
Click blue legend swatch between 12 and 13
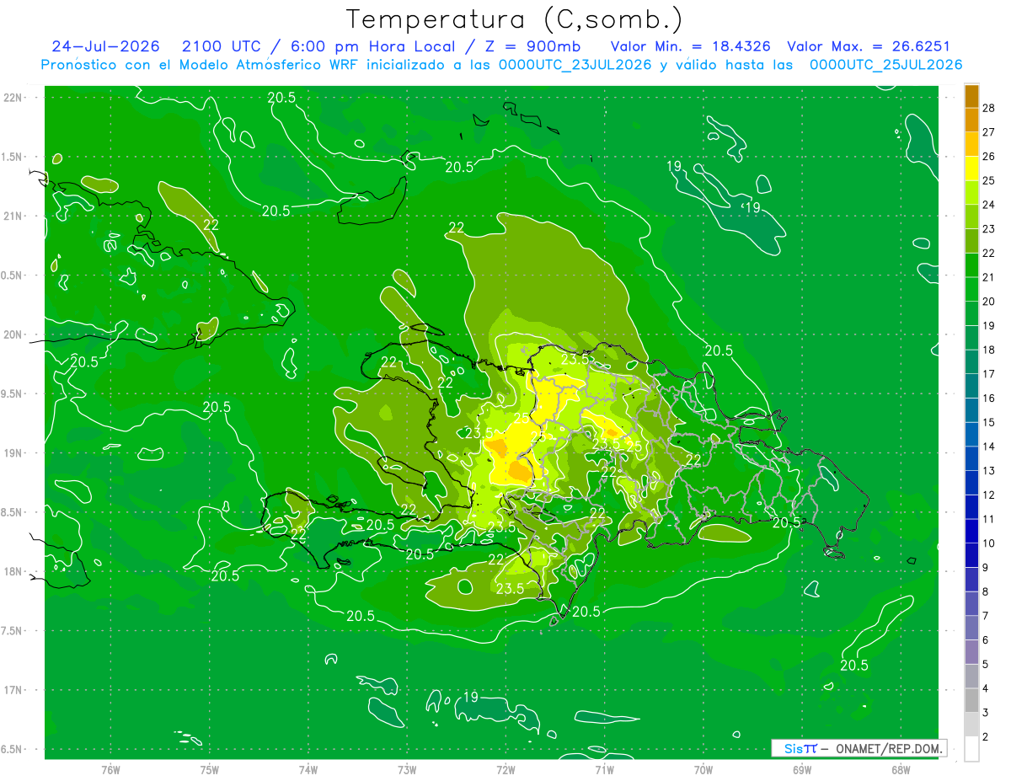coord(971,483)
